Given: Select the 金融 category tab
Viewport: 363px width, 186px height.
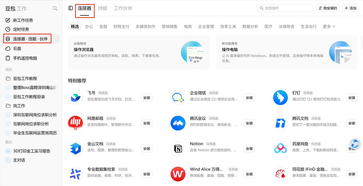Looking at the screenshot, I should click(x=103, y=27).
